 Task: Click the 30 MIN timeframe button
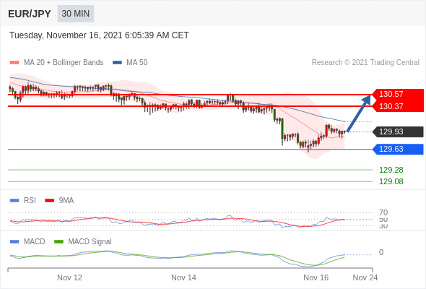coord(76,14)
